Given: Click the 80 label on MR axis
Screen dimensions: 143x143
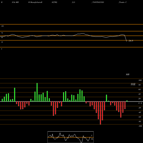Looking at the screenshot, I should pyautogui.click(x=140, y=85).
